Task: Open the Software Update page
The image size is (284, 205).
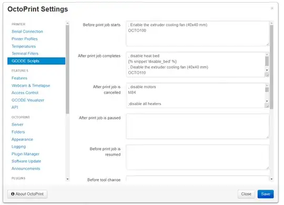Action: coord(26,161)
